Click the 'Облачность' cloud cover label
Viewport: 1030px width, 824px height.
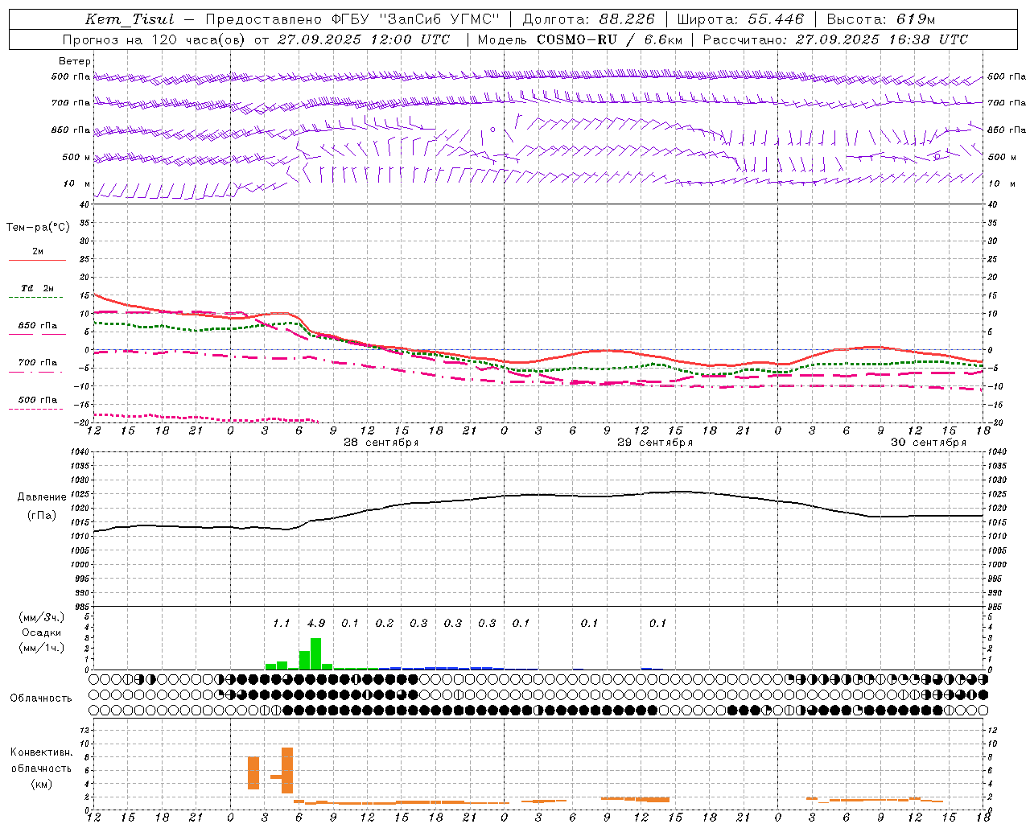(41, 698)
